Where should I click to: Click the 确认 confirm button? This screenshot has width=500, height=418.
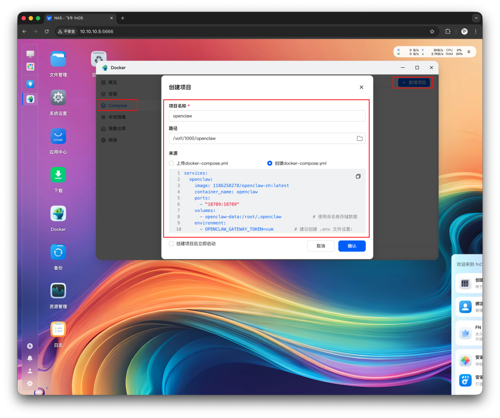point(352,246)
